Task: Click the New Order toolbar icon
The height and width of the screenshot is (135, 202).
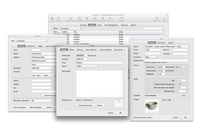Action: click(x=79, y=19)
